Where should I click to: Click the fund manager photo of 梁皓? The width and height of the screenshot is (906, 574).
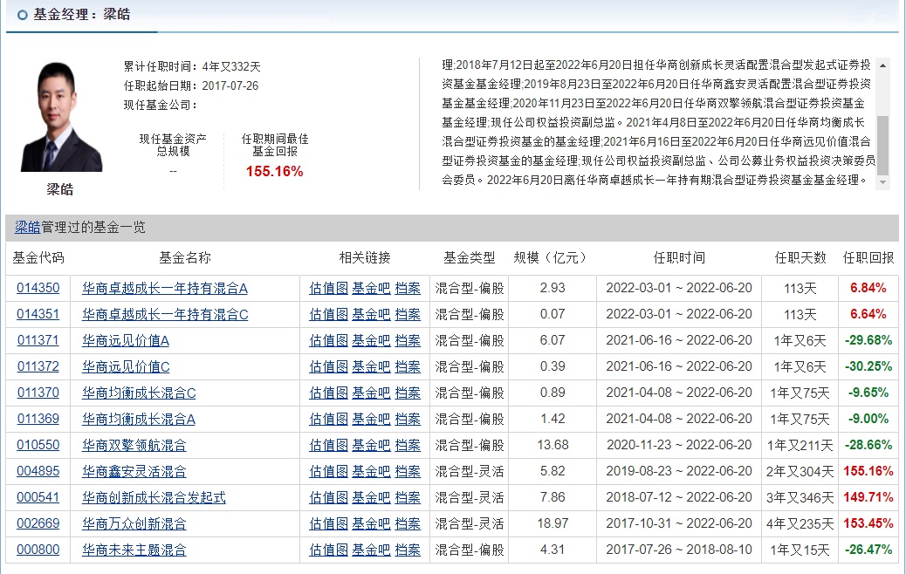click(x=61, y=117)
